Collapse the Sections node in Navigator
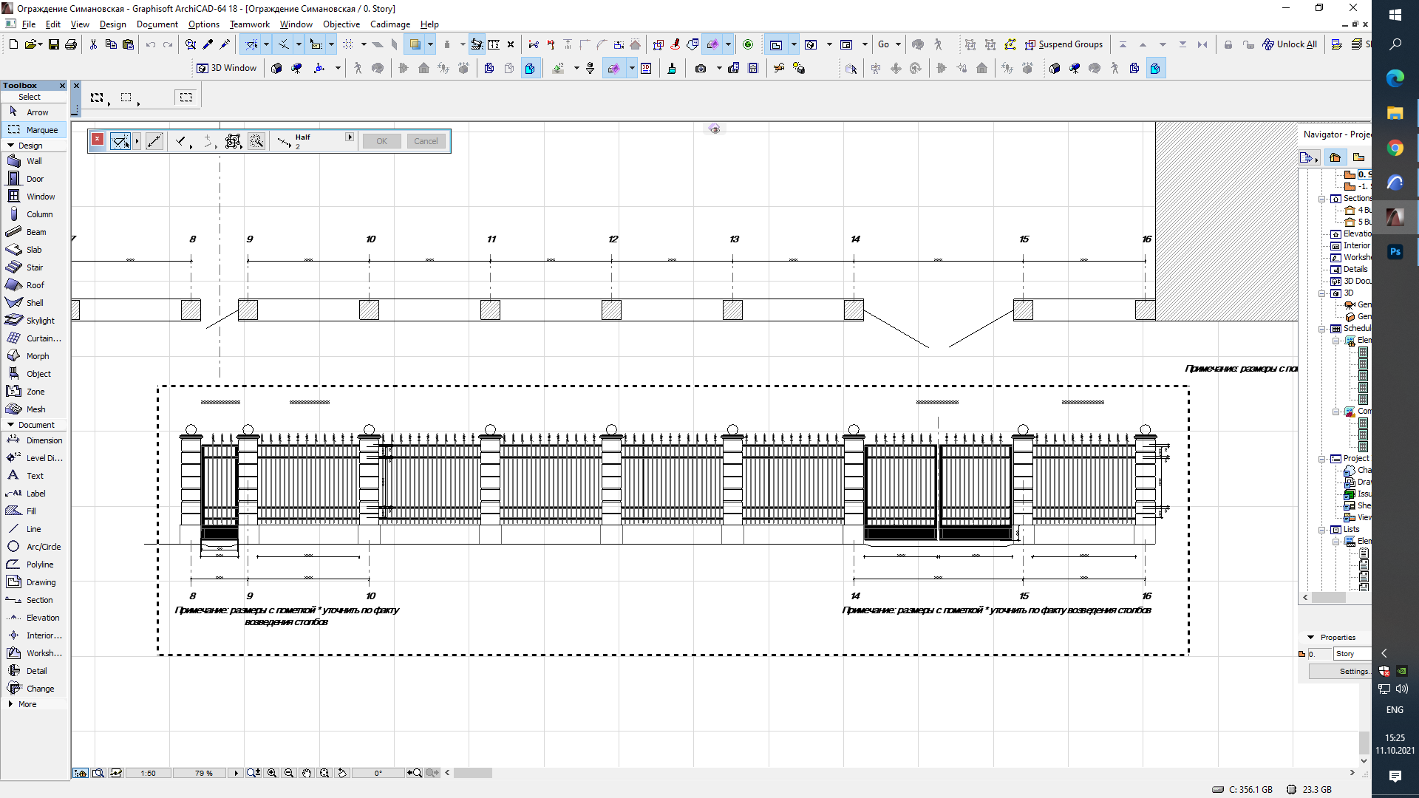 point(1322,199)
